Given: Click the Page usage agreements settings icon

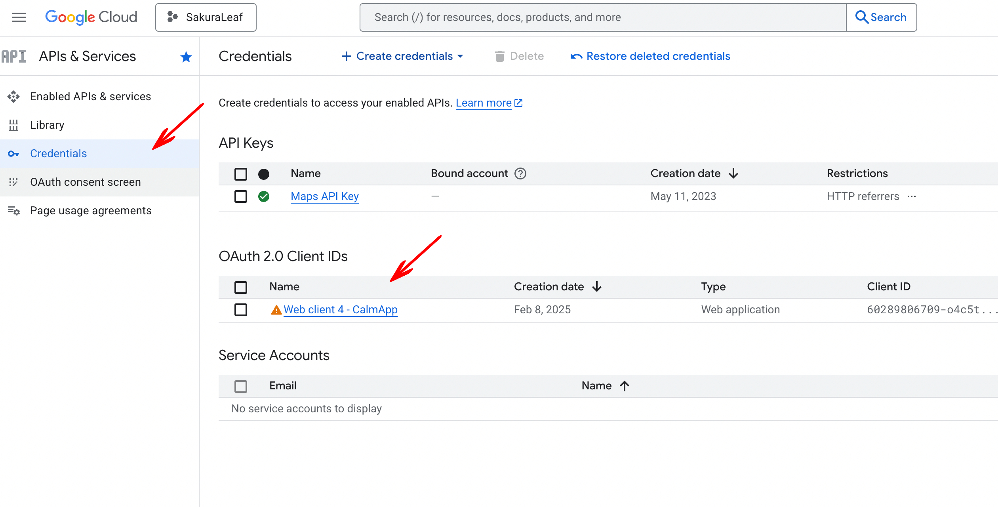Looking at the screenshot, I should (x=14, y=211).
